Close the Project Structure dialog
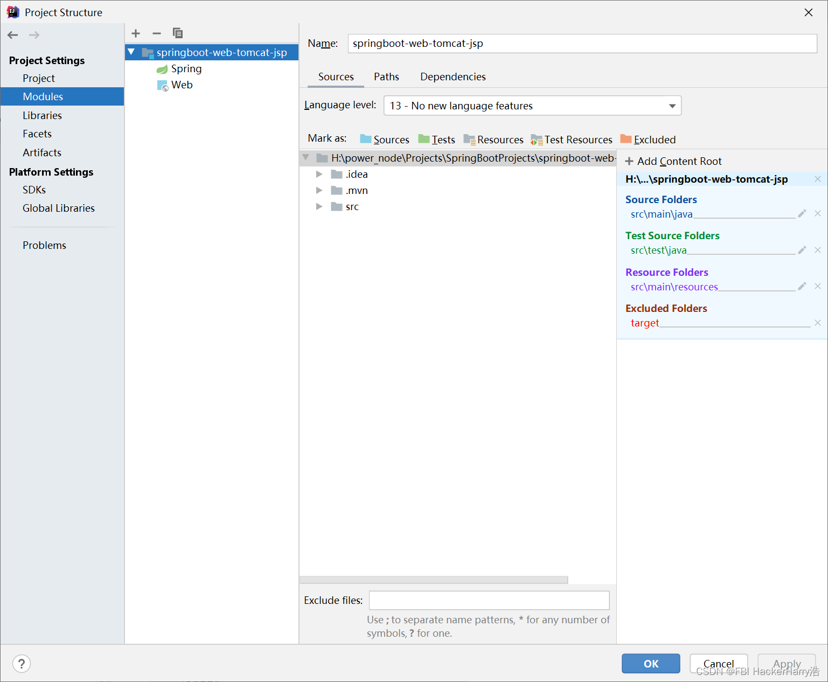Image resolution: width=828 pixels, height=682 pixels. (809, 12)
